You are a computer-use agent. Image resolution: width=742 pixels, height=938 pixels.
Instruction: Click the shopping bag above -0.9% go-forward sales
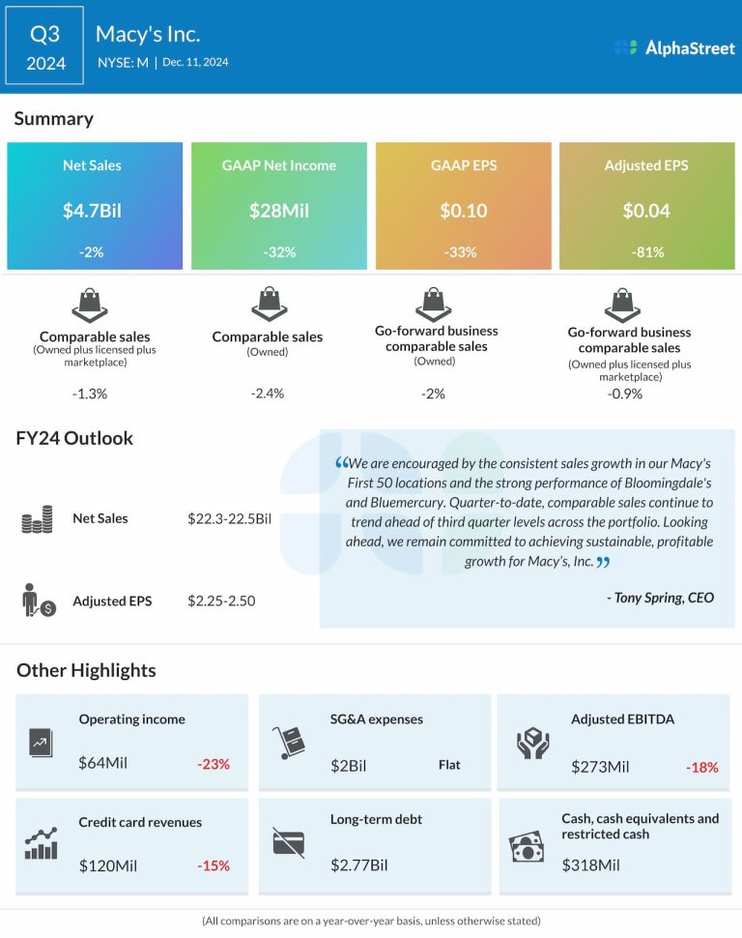pyautogui.click(x=623, y=304)
